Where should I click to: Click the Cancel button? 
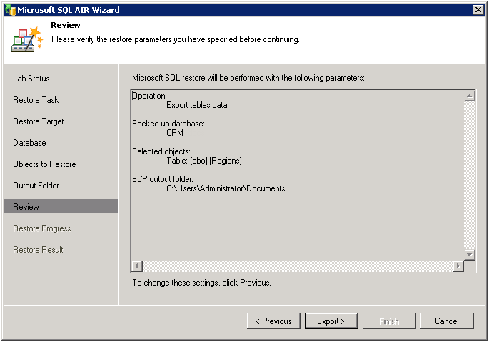(447, 321)
